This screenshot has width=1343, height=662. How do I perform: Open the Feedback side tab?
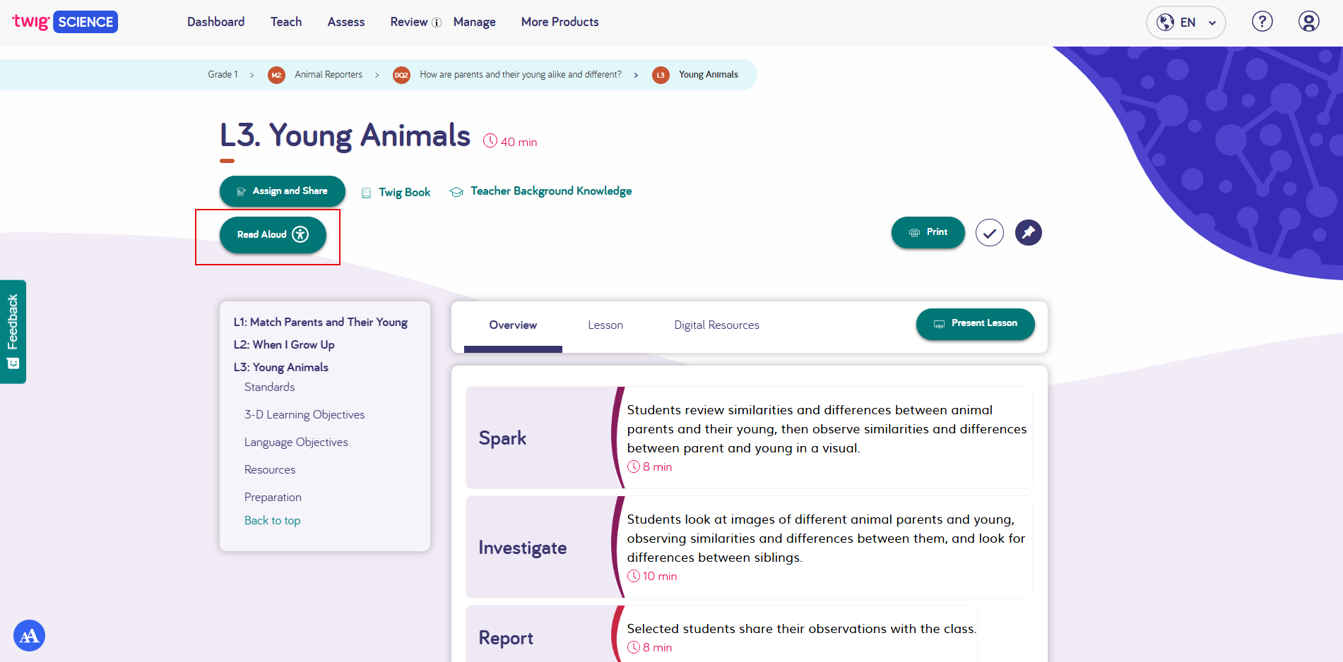coord(13,331)
